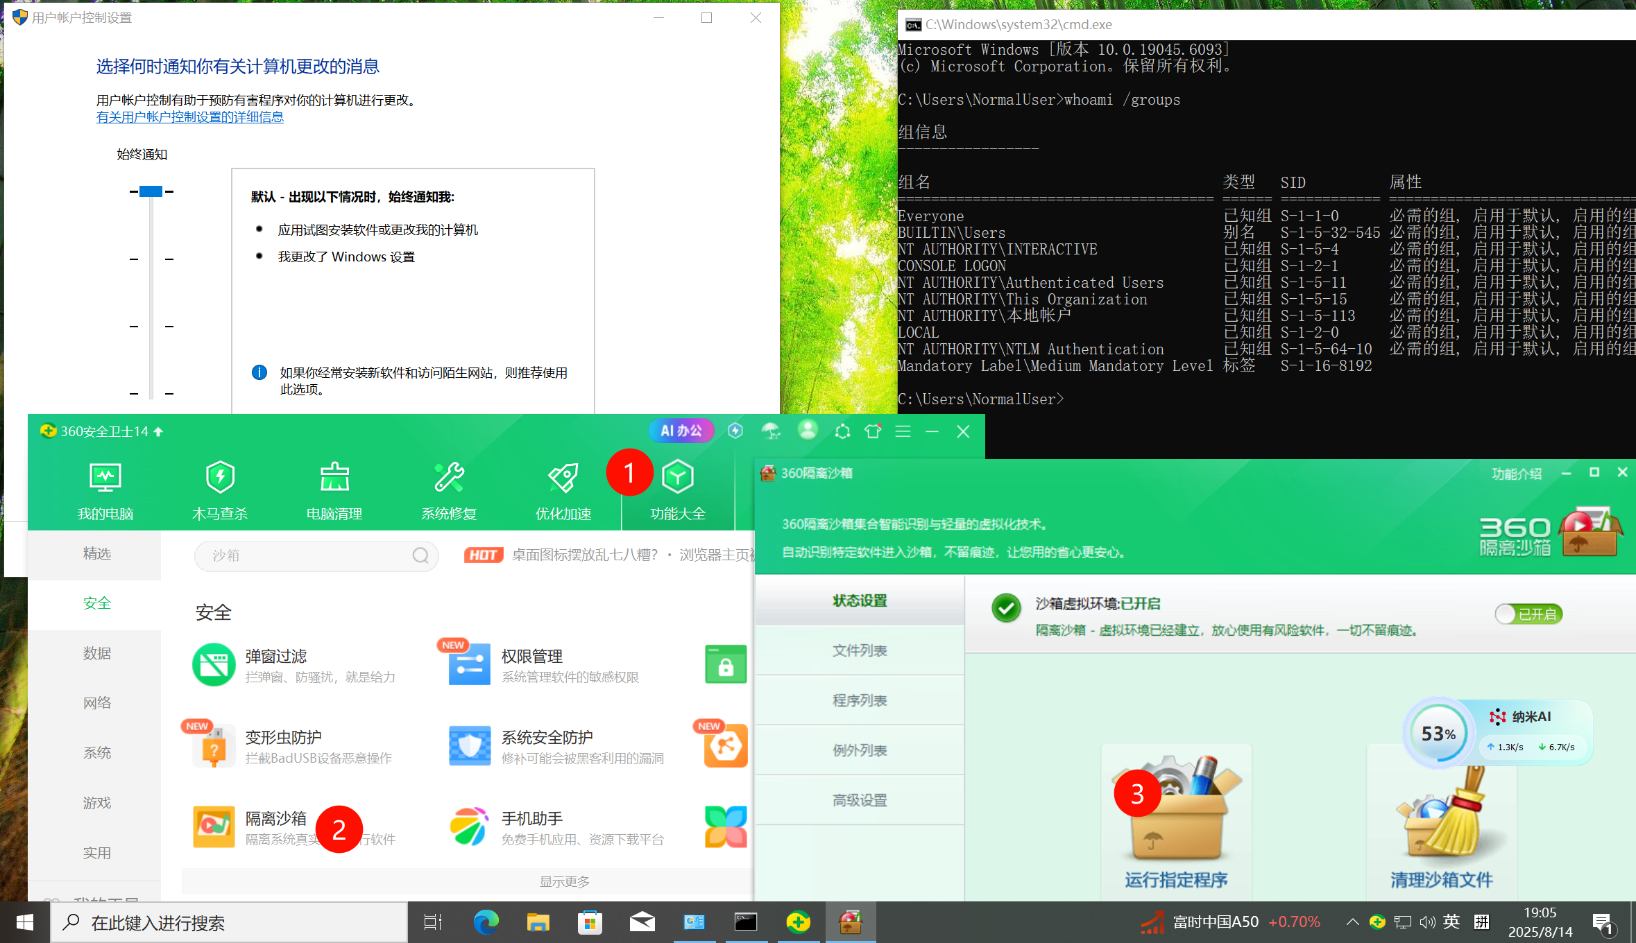Switch to 安全 category in sidebar
This screenshot has width=1636, height=943.
point(97,603)
